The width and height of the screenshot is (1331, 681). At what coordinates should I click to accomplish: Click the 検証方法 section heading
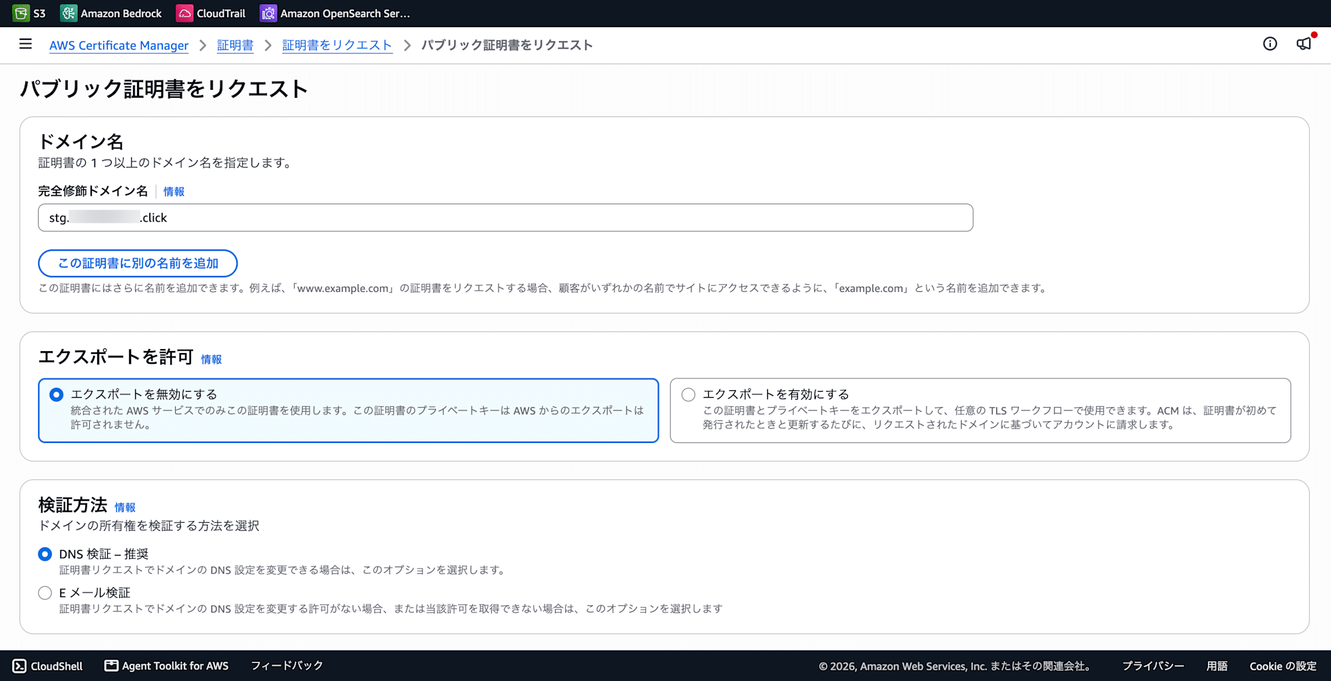[73, 505]
